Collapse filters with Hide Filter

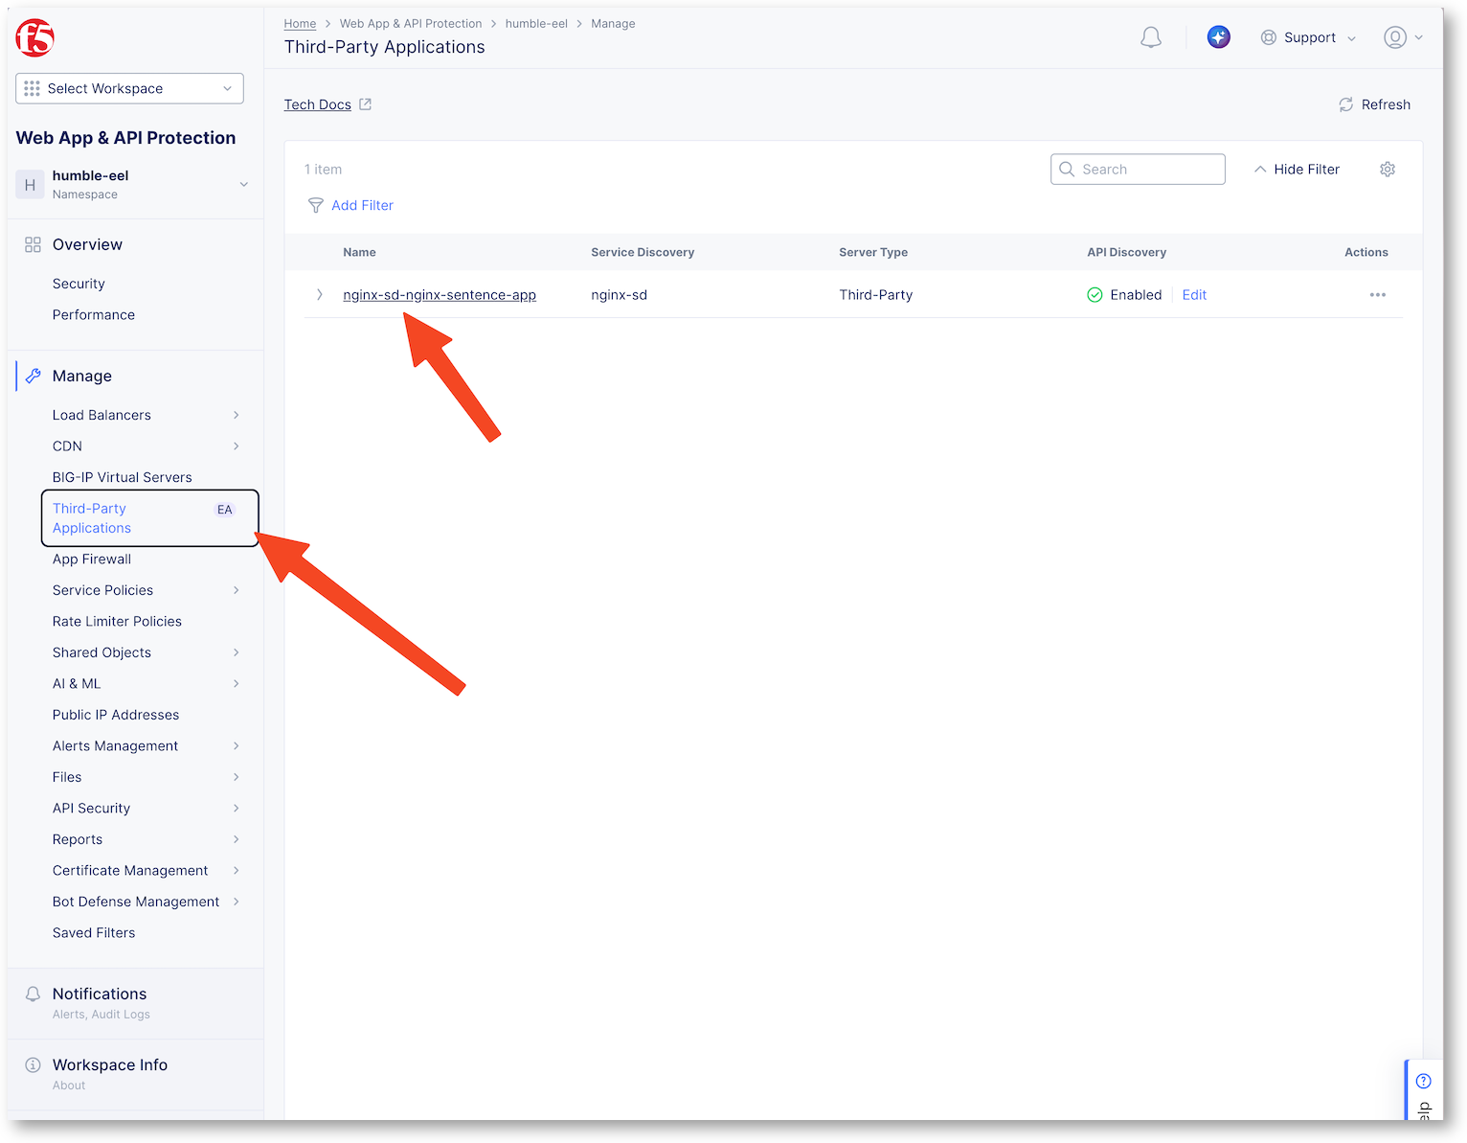pos(1297,170)
